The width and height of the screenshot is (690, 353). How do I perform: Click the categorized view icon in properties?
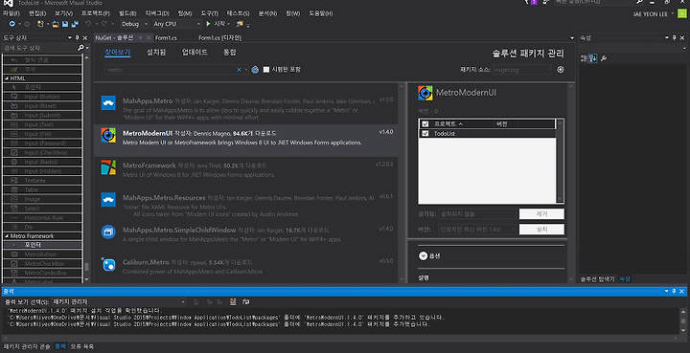coord(584,58)
